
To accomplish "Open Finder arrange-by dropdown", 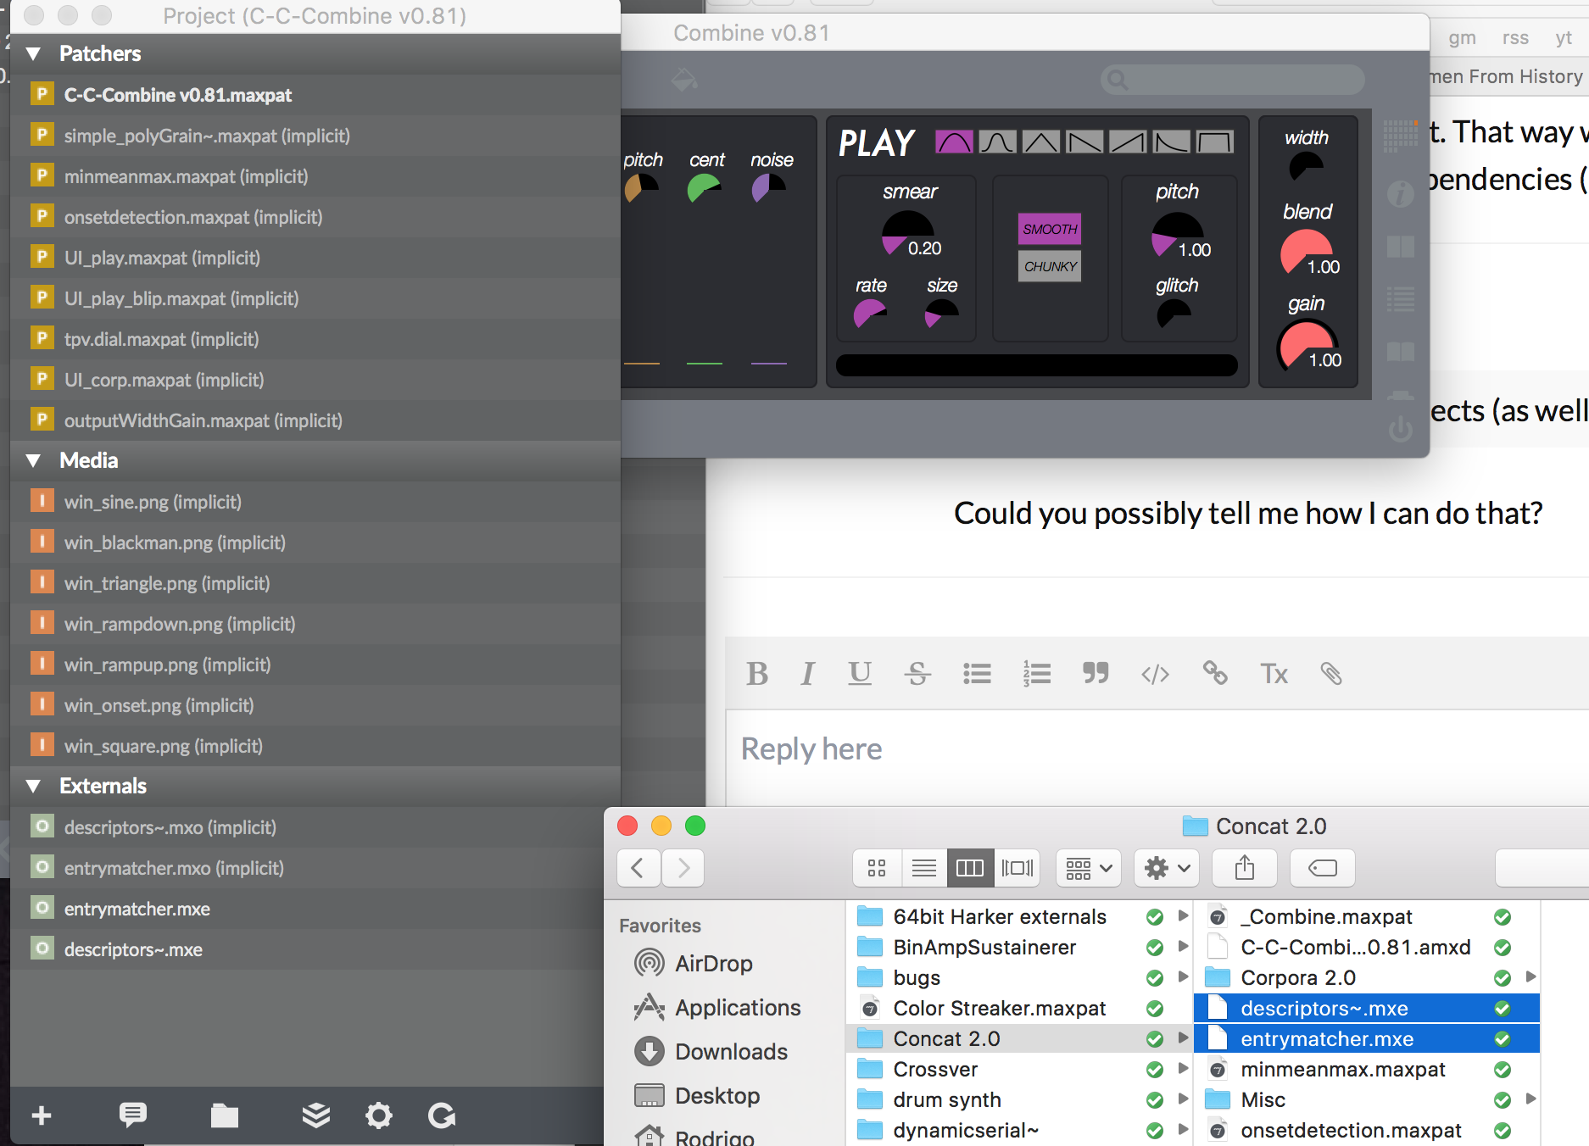I will pos(1089,868).
